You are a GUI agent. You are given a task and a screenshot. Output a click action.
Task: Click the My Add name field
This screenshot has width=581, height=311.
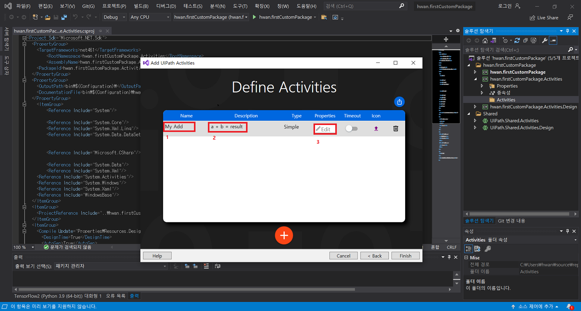[x=180, y=127]
